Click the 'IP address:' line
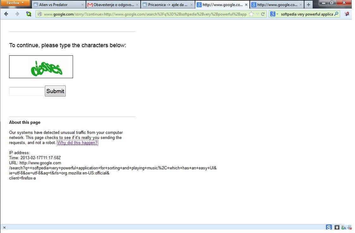Viewport: 355px width, 233px height. (20, 153)
